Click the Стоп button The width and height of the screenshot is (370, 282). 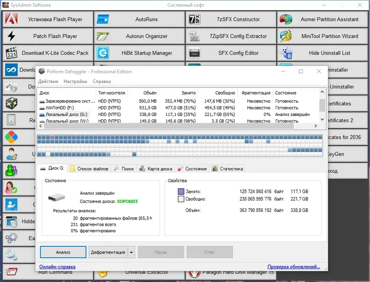(210, 252)
